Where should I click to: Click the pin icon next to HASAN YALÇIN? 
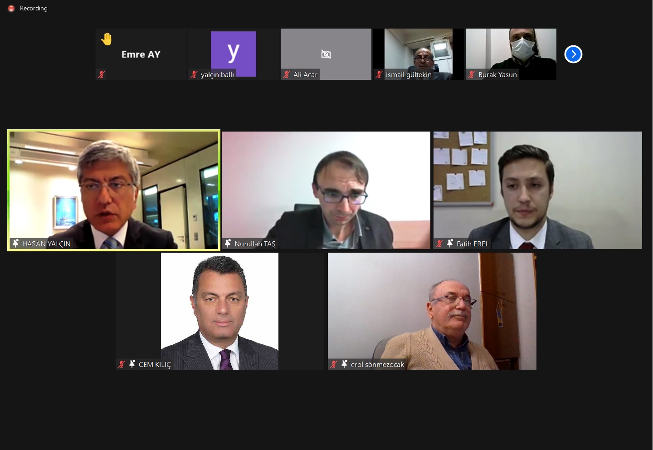click(16, 244)
